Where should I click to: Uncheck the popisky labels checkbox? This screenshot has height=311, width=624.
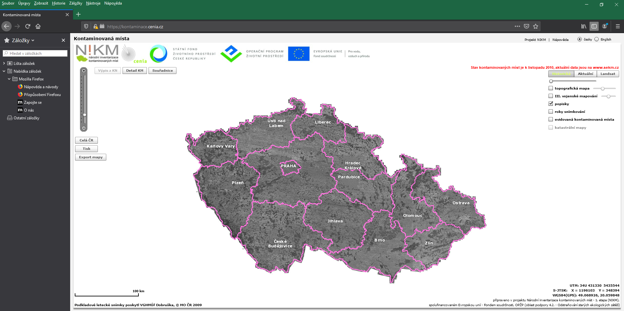pyautogui.click(x=551, y=104)
